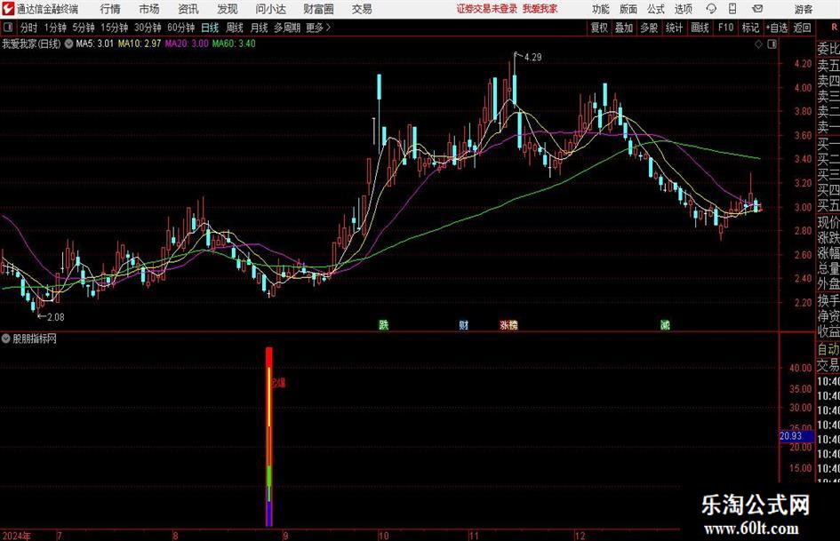The image size is (840, 541).
Task: Open the 行情 menu
Action: click(110, 9)
